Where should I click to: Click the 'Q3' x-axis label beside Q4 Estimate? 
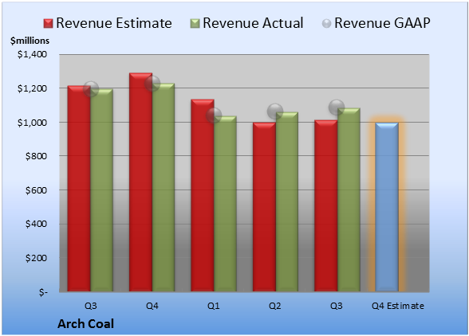tap(337, 306)
